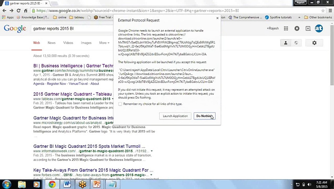The image size is (334, 189).
Task: Reload the current page
Action: [x=18, y=11]
